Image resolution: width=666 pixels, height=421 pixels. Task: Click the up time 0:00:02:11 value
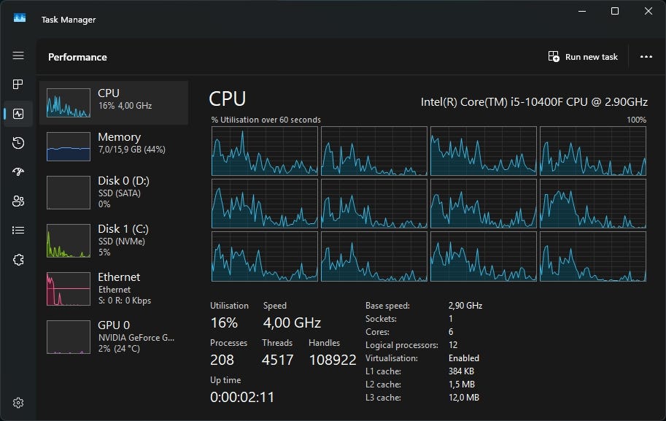242,397
